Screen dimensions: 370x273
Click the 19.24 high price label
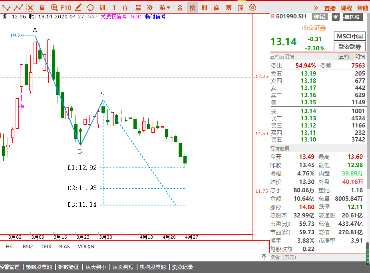tap(17, 36)
